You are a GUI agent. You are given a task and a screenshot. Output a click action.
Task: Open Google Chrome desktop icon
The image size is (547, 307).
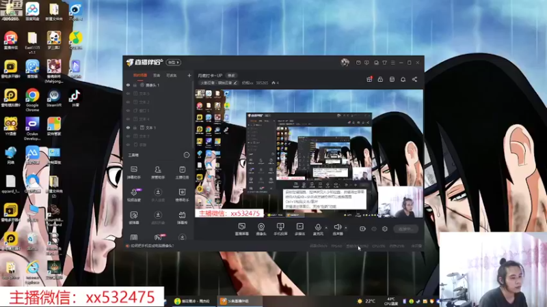pos(32,100)
